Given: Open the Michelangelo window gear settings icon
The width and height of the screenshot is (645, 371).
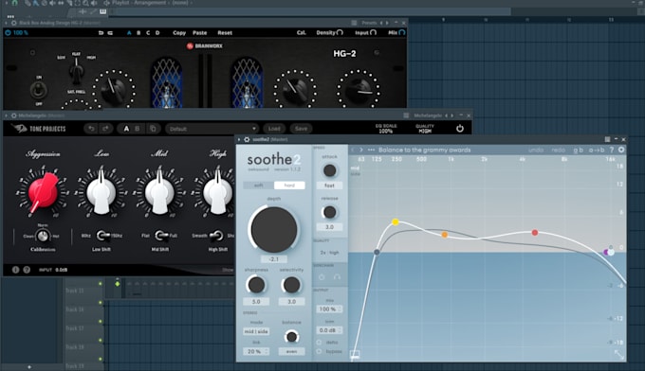Looking at the screenshot, I should pyautogui.click(x=14, y=115).
